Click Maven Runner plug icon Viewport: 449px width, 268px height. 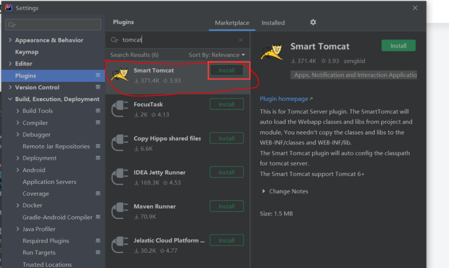pyautogui.click(x=120, y=211)
